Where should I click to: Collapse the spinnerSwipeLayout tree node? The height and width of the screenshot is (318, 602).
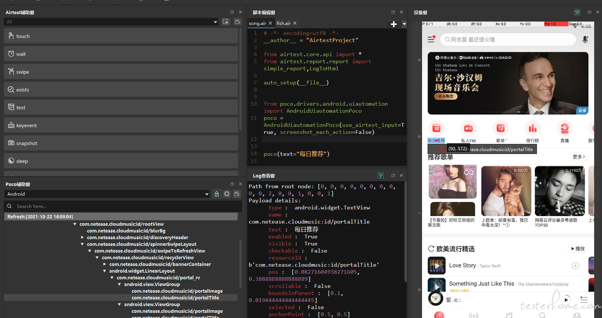pos(82,244)
